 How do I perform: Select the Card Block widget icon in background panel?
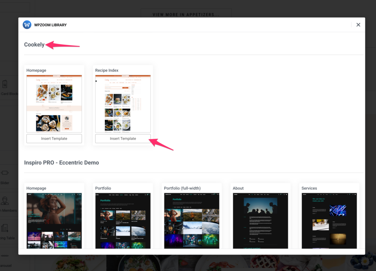coord(5,84)
